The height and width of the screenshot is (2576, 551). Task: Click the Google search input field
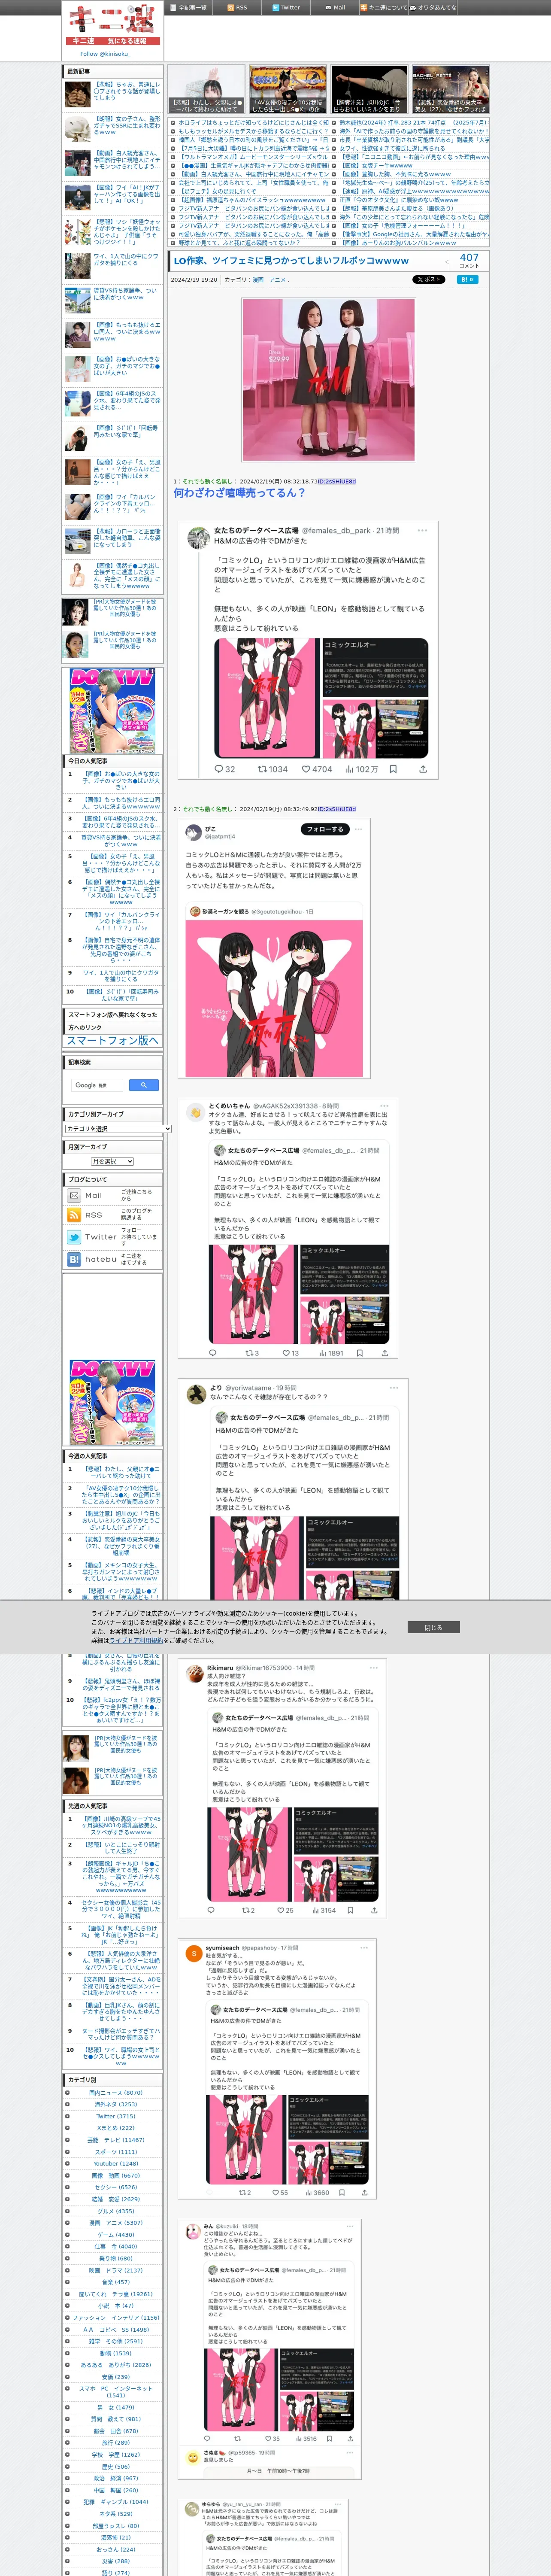(98, 1085)
